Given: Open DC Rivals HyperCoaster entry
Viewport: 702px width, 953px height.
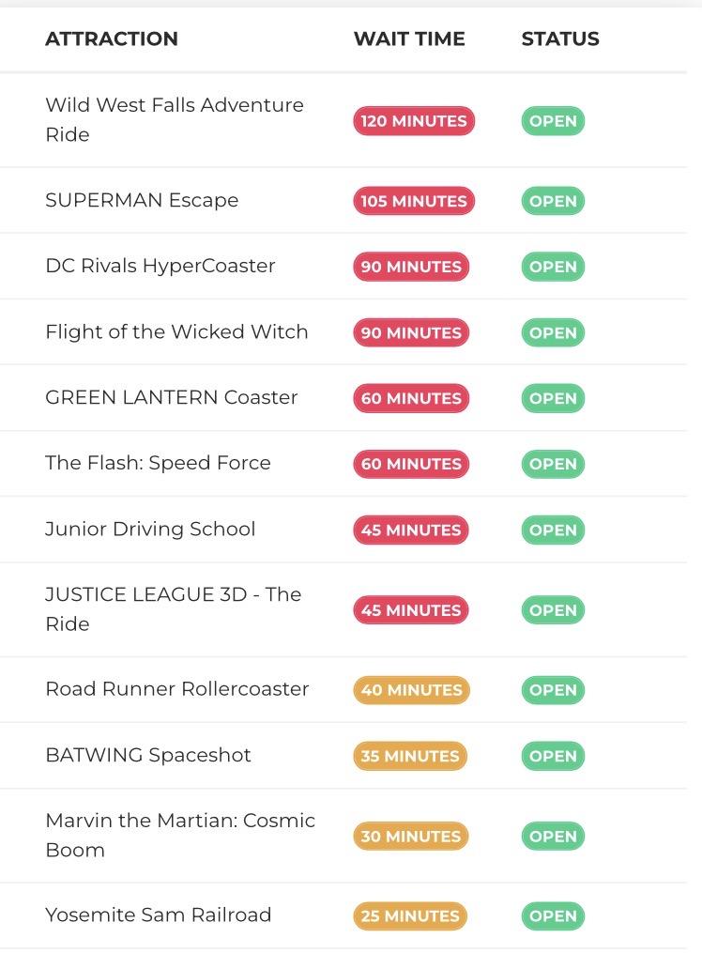Looking at the screenshot, I should [x=160, y=266].
